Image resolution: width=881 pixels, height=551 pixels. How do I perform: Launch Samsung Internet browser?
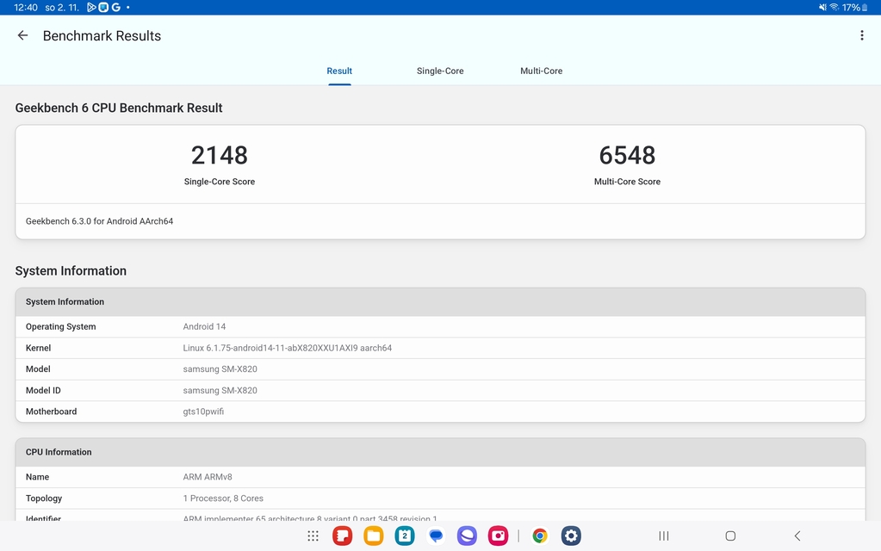pyautogui.click(x=467, y=536)
